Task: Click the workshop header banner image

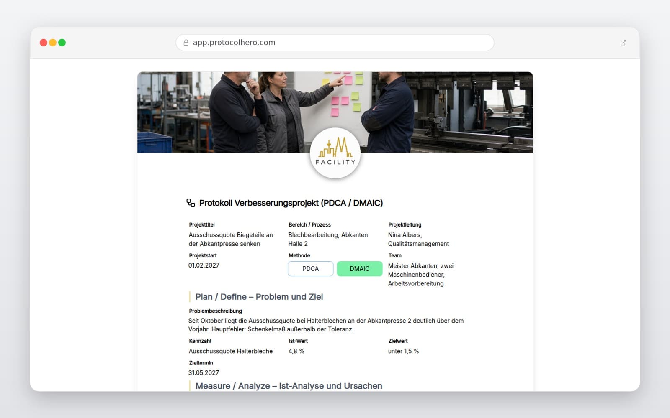Action: tap(335, 112)
